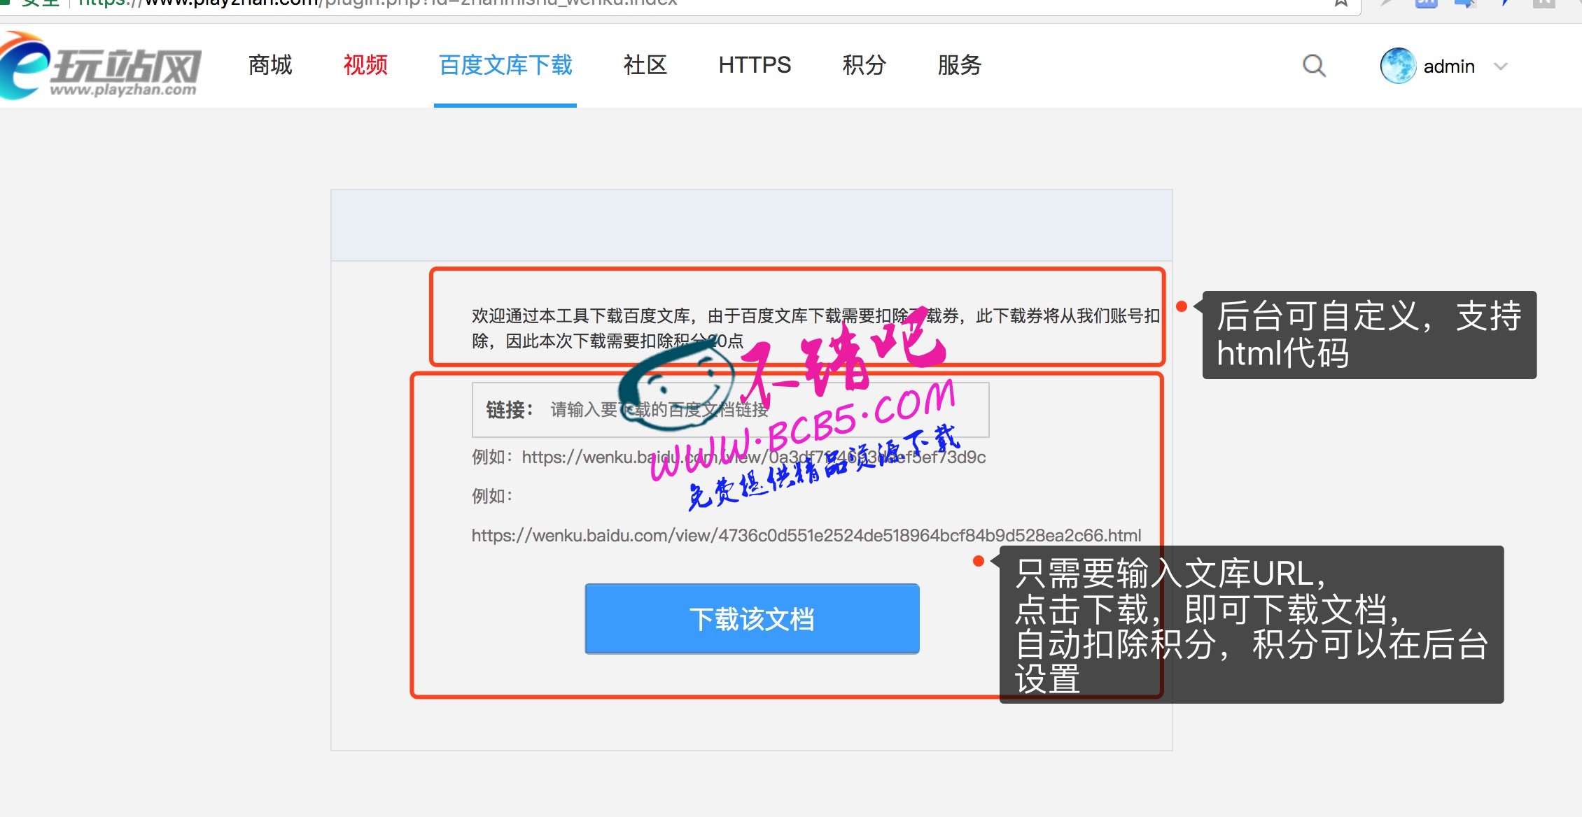Open the HTTPS menu item
This screenshot has height=817, width=1582.
(x=755, y=65)
